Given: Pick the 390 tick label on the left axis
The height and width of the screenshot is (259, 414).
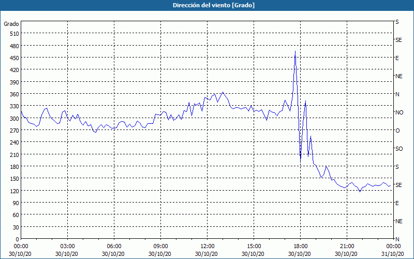Looking at the screenshot, I should pyautogui.click(x=14, y=82).
